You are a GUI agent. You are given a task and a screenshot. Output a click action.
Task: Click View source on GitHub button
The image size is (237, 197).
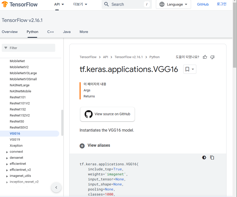click(x=107, y=114)
